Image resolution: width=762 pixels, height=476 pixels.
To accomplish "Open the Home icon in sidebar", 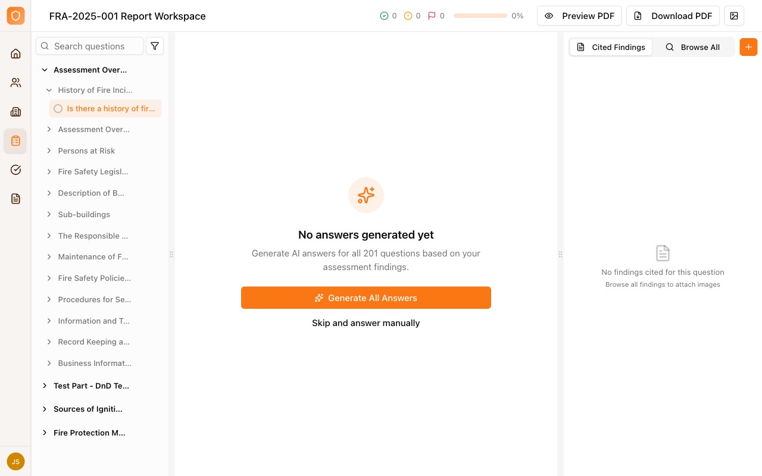I will 15,54.
